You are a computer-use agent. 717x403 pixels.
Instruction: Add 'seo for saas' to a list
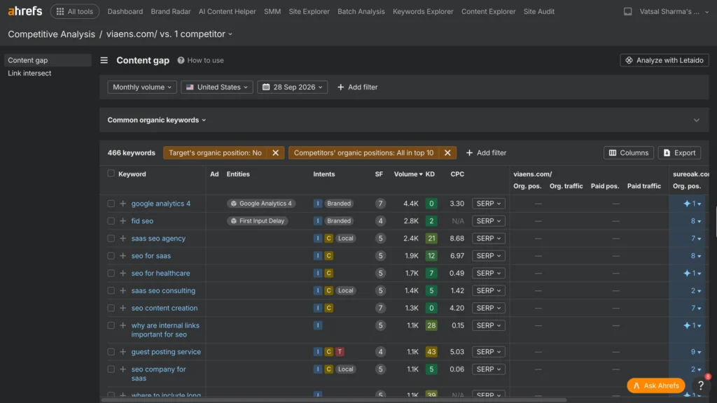(x=123, y=255)
